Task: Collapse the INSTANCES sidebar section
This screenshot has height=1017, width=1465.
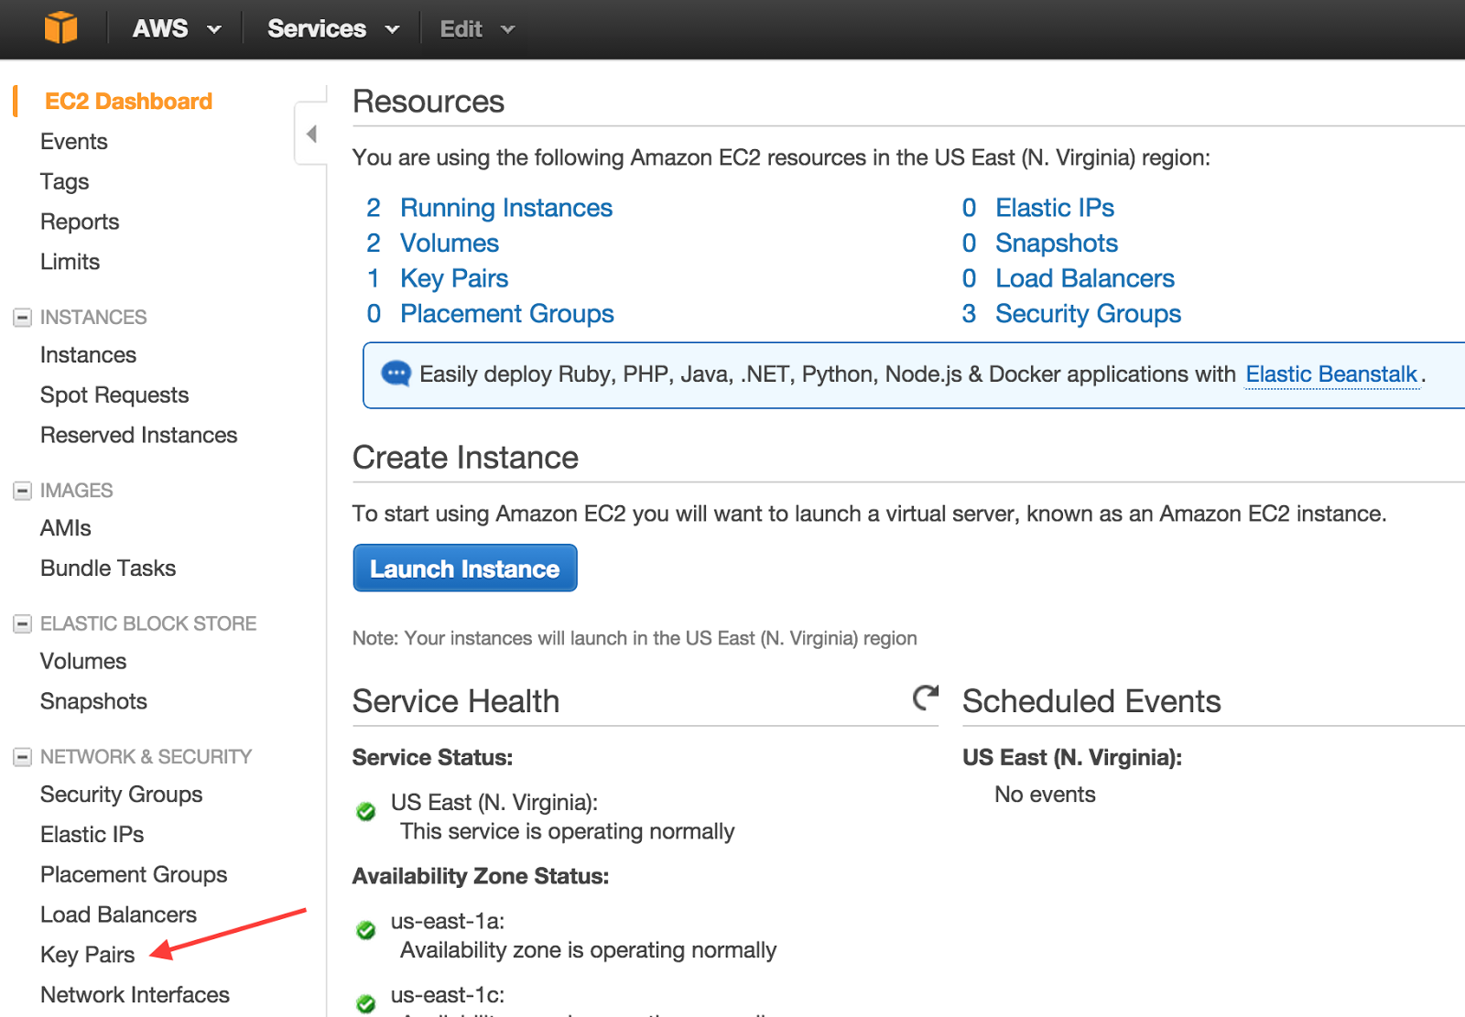Action: click(x=23, y=318)
